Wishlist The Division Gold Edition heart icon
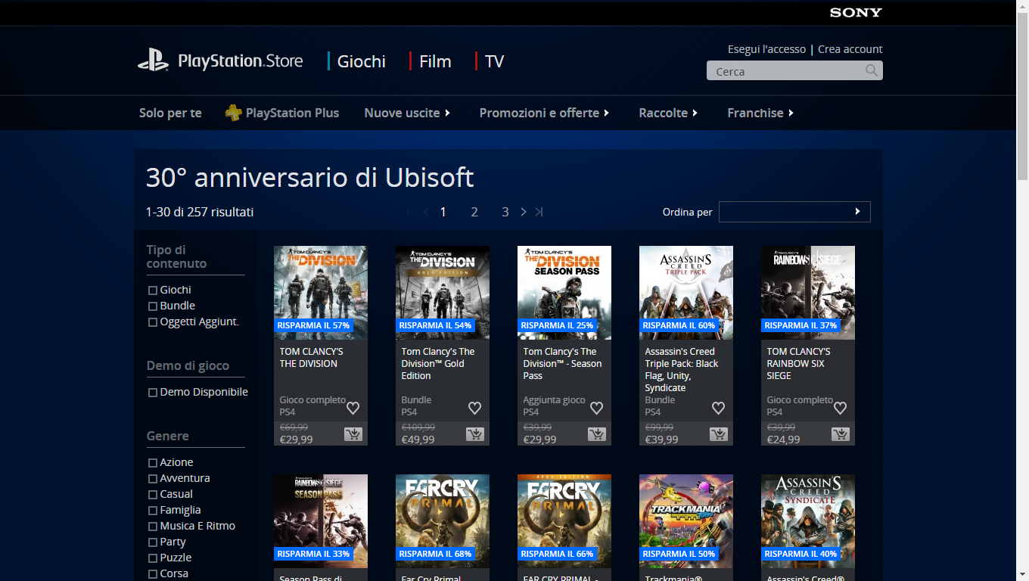 474,408
